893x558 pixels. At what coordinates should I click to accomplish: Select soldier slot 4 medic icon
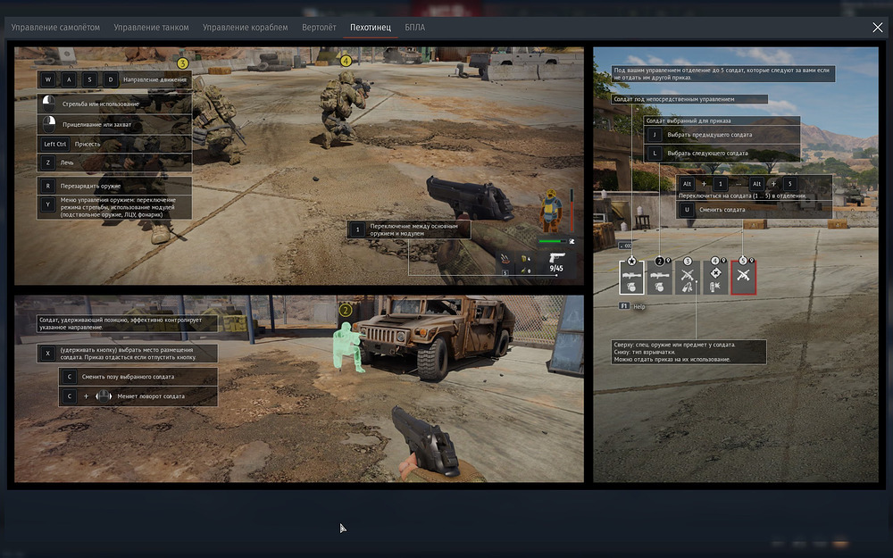[715, 278]
